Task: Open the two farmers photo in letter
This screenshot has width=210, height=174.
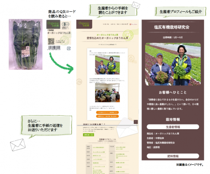Action: [x=107, y=66]
